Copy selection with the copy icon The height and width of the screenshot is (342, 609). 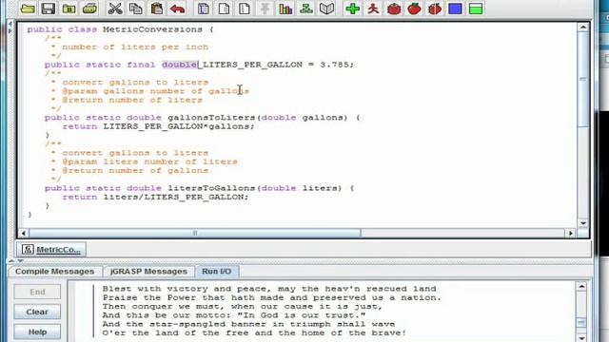135,9
